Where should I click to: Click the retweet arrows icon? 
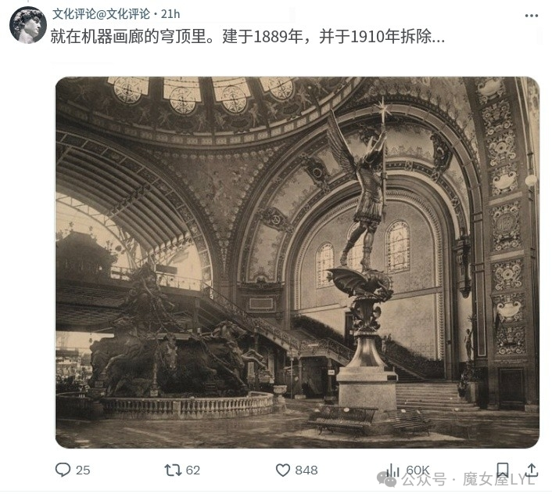[173, 470]
